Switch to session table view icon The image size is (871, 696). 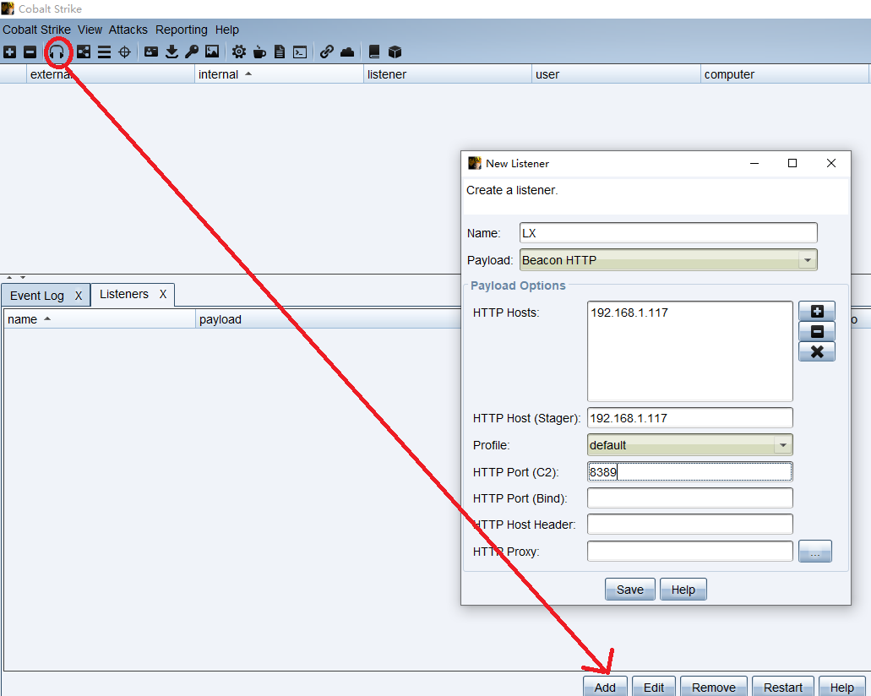coord(104,52)
